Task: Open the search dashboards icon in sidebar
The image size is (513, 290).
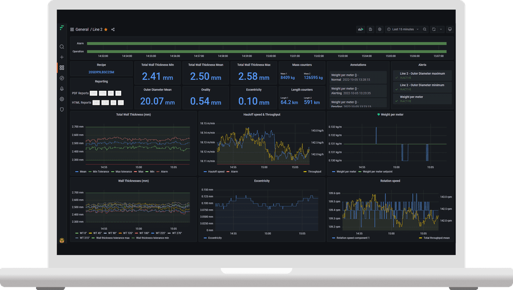Action: pyautogui.click(x=62, y=47)
